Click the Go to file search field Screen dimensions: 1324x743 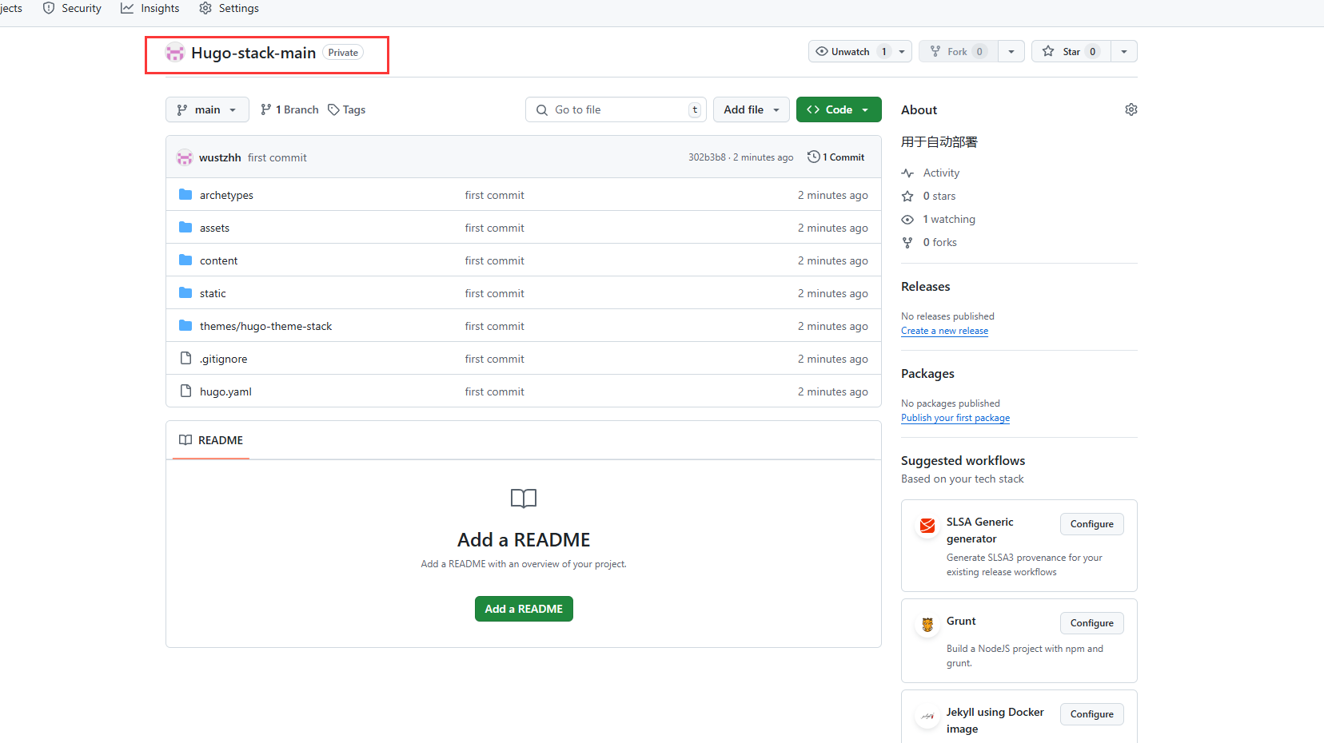pos(615,109)
